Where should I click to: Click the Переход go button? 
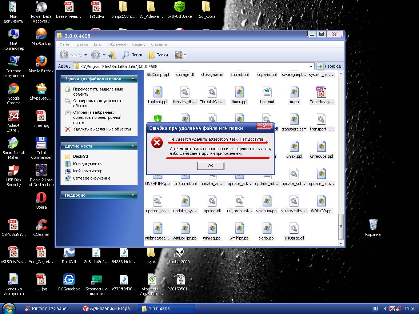click(x=329, y=66)
